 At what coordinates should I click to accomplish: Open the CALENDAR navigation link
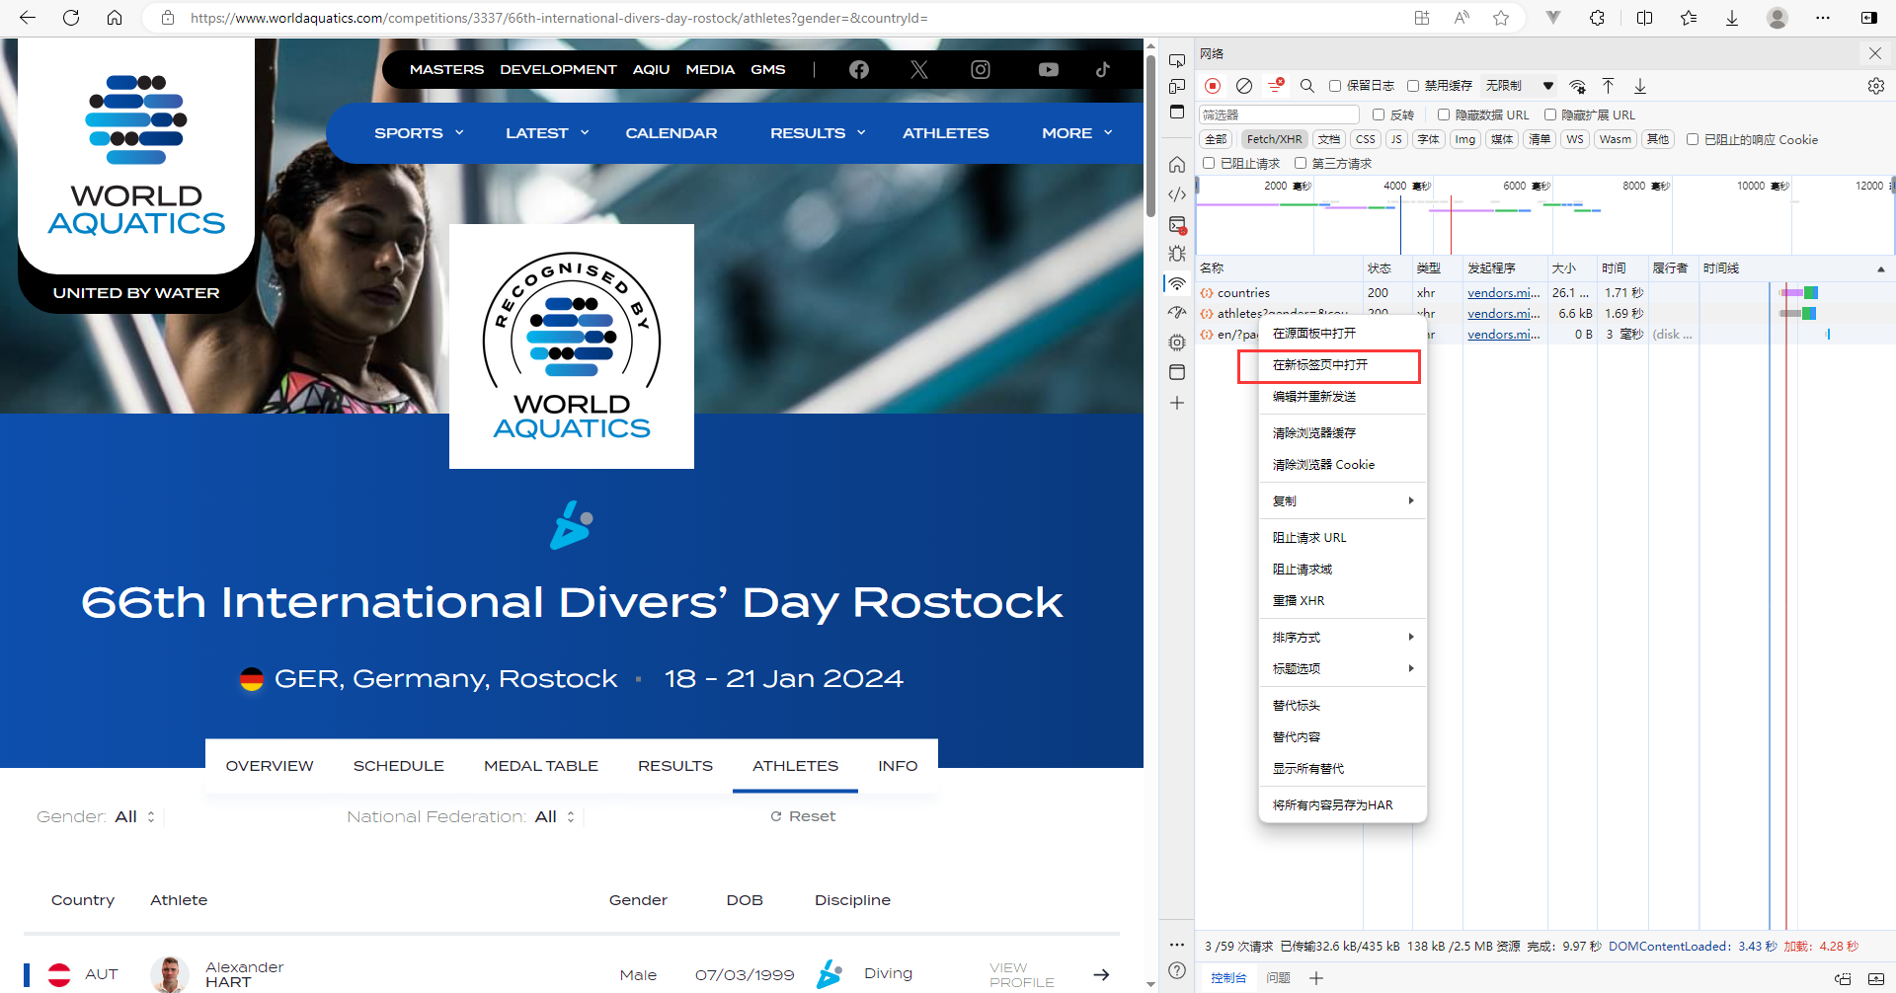(671, 133)
